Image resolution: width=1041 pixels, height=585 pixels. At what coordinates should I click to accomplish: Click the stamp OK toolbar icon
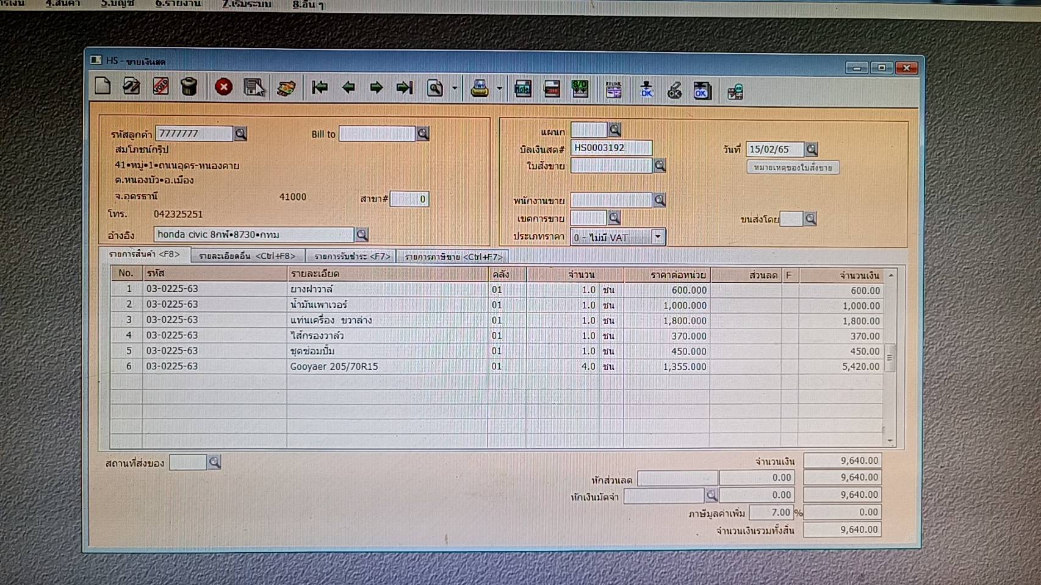pos(646,90)
